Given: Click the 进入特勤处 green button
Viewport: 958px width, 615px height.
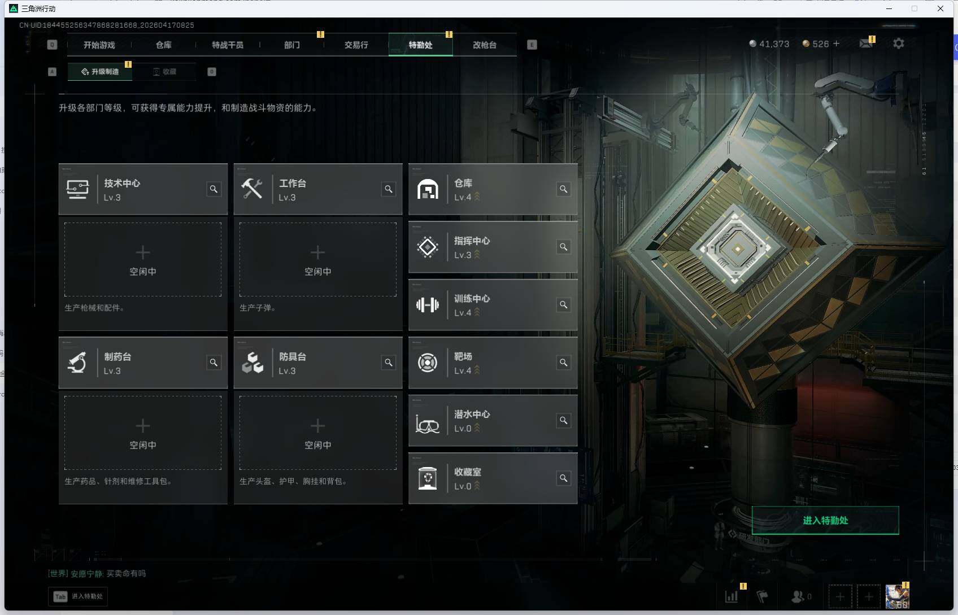Looking at the screenshot, I should point(825,520).
